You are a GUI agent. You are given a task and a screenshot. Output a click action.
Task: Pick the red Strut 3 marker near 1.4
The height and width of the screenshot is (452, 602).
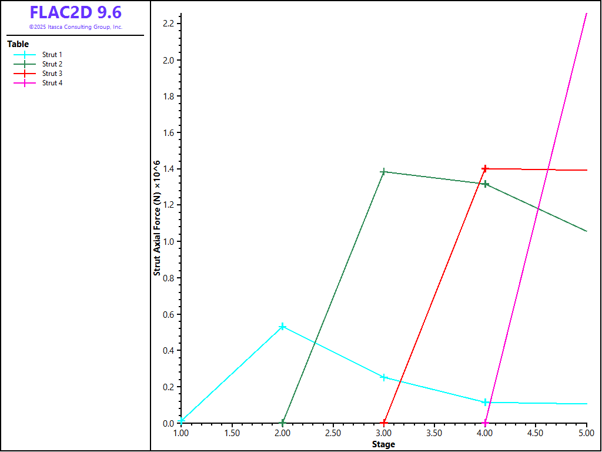485,169
